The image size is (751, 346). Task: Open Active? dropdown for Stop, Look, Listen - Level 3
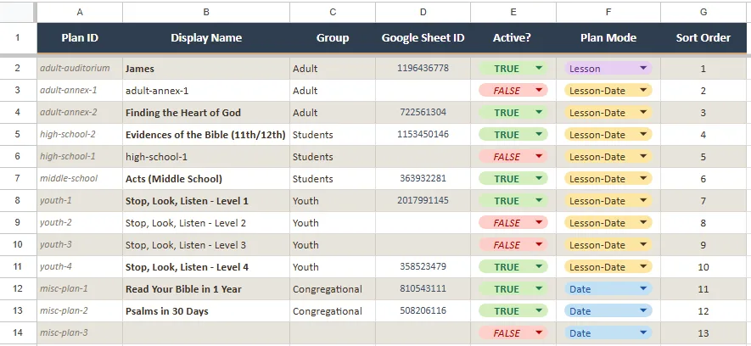click(x=513, y=244)
